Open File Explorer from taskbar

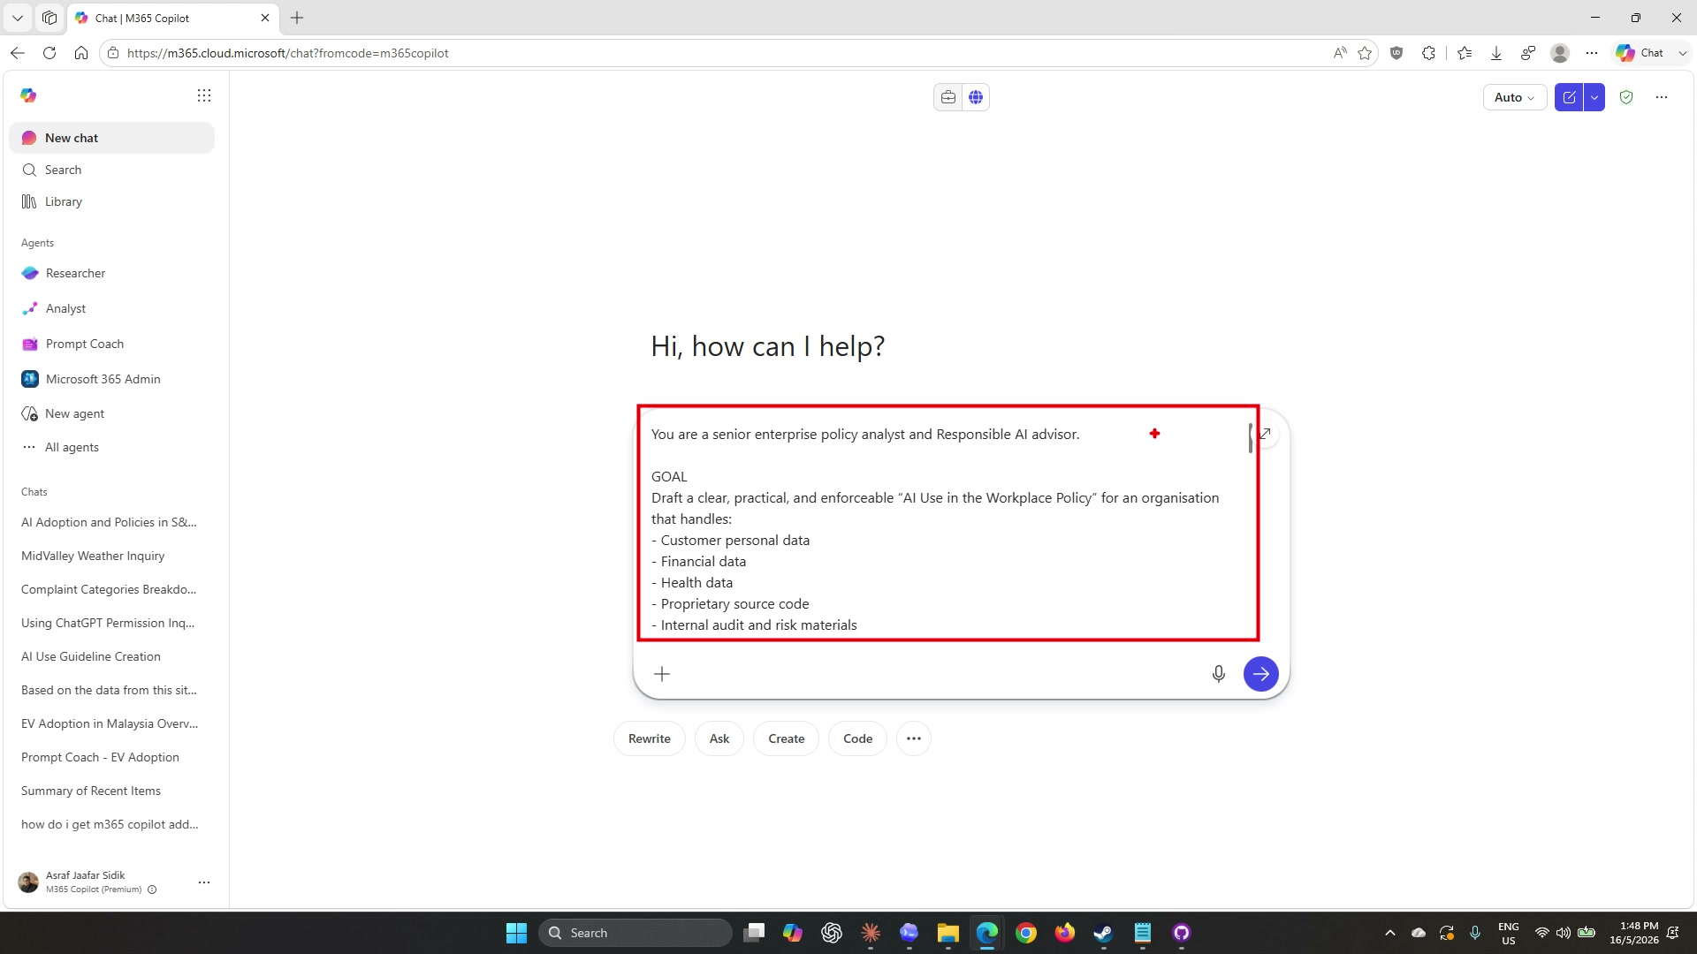tap(948, 933)
